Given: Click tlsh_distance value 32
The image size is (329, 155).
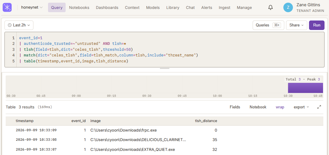Looking at the screenshot, I should coord(215,149).
